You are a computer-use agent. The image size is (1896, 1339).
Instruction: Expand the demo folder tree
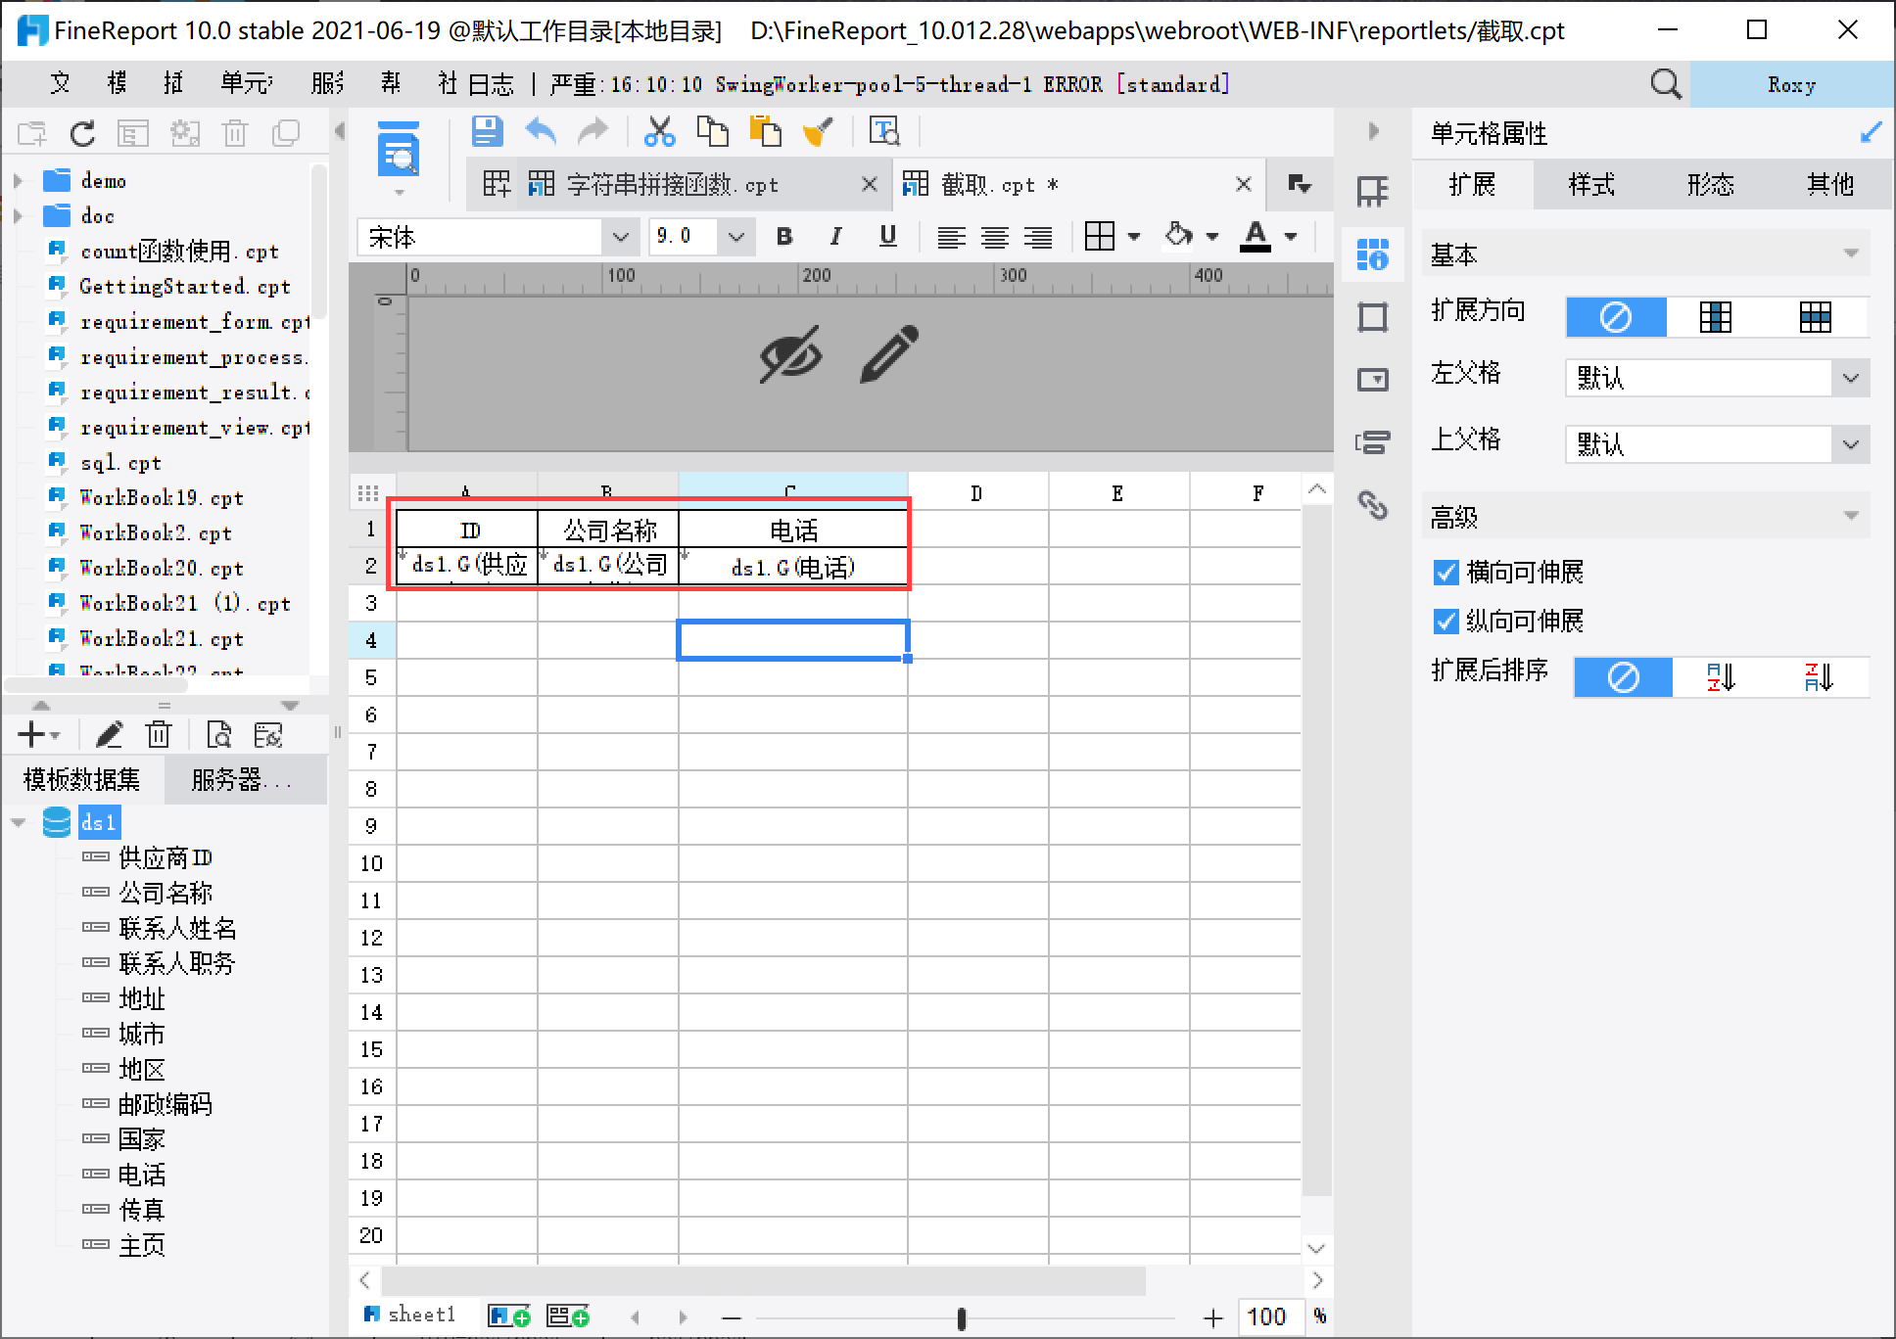(18, 181)
